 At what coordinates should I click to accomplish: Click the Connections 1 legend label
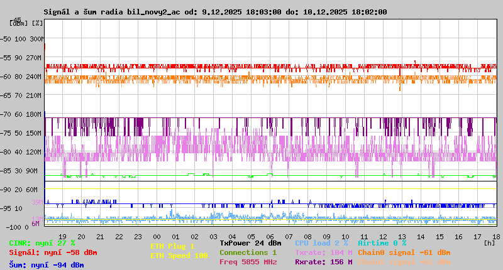click(x=248, y=252)
